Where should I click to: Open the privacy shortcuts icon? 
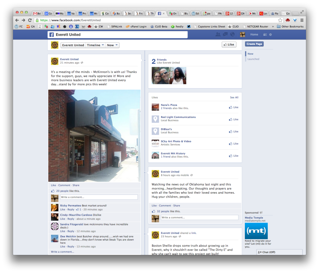pyautogui.click(x=265, y=35)
